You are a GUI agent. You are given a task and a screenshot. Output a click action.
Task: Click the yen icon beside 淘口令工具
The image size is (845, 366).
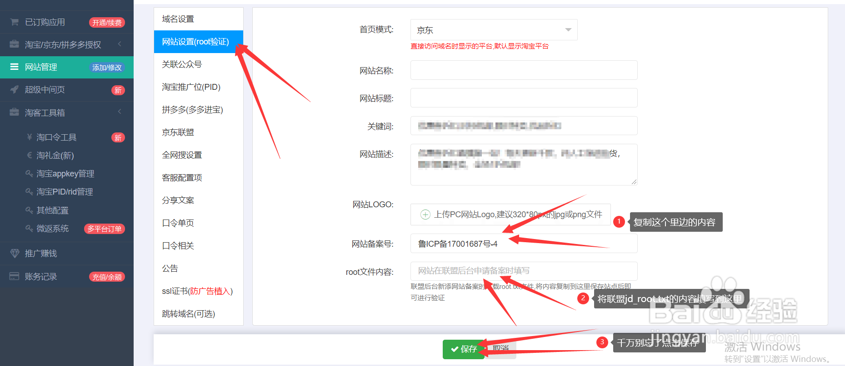[30, 137]
